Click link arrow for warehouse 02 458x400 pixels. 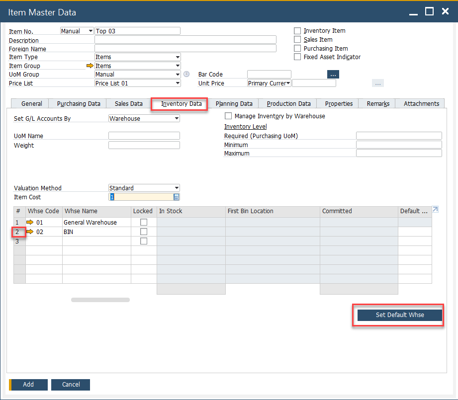click(30, 232)
